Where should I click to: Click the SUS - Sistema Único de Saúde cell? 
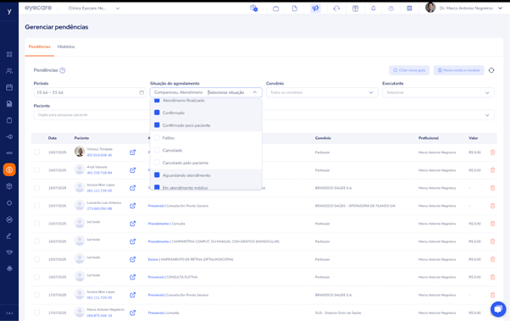(x=338, y=313)
